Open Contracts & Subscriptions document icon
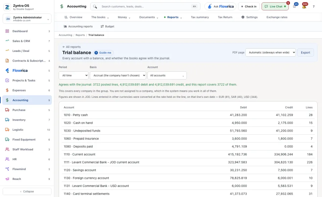This screenshot has width=322, height=197. [7, 61]
